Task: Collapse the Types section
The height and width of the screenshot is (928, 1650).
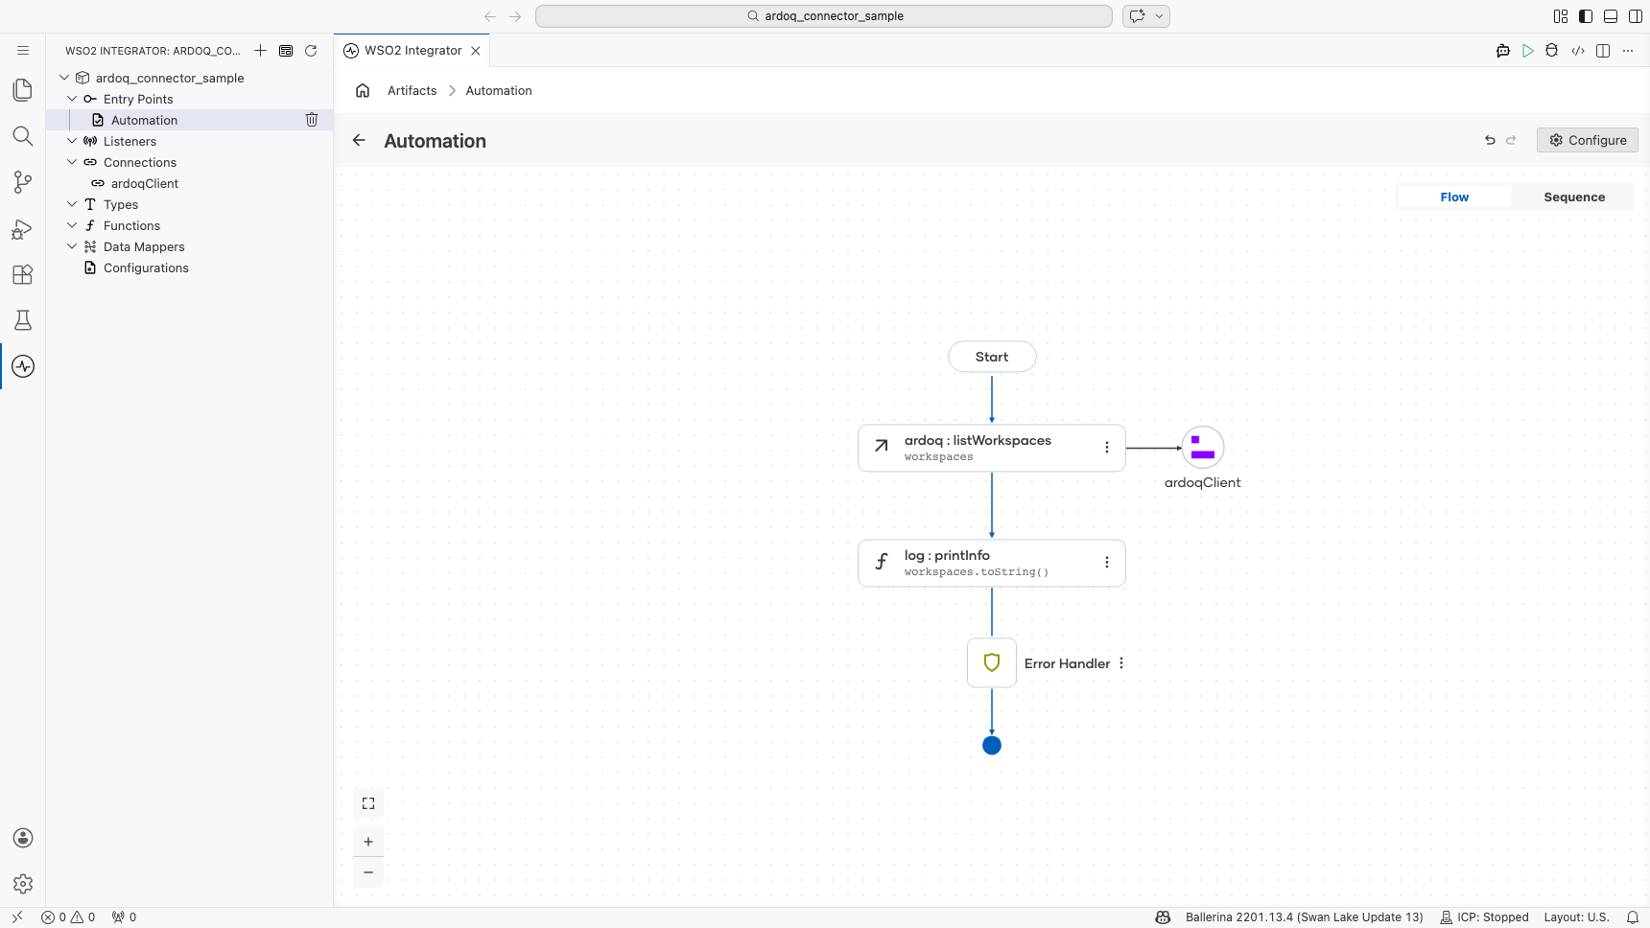Action: pyautogui.click(x=72, y=204)
